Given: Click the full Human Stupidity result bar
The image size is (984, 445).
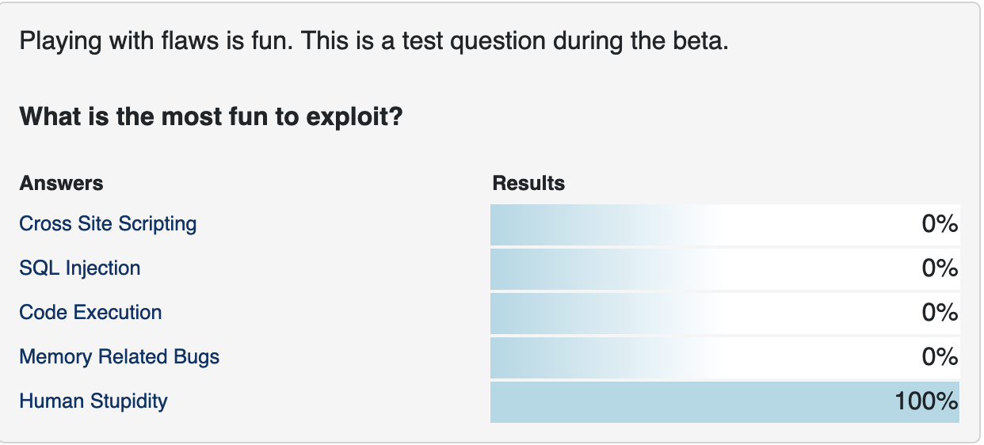Looking at the screenshot, I should point(725,402).
